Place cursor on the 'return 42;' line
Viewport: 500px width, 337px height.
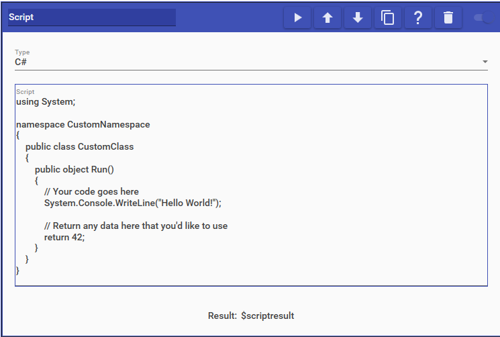coord(64,237)
